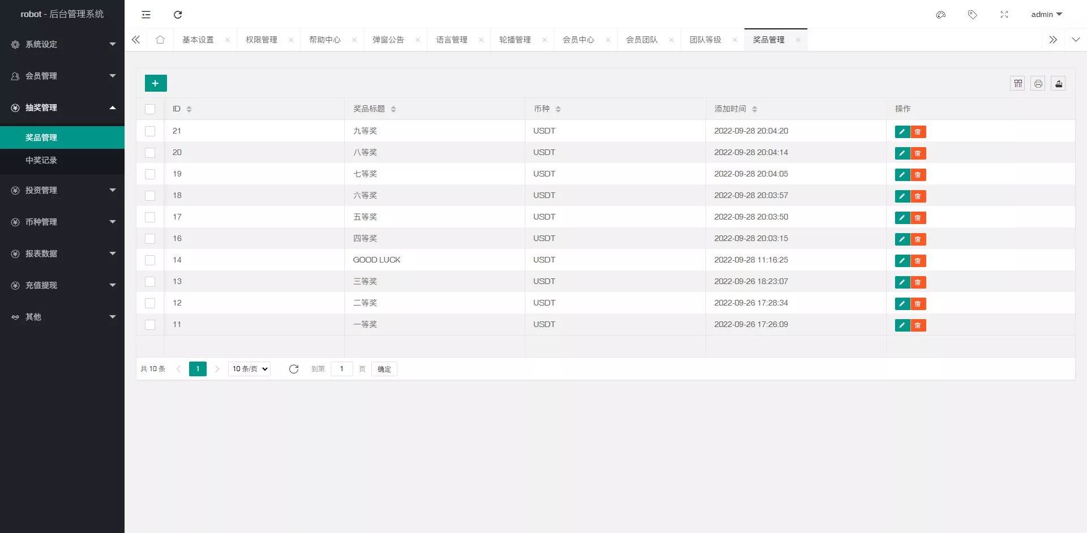The width and height of the screenshot is (1087, 533).
Task: Check the row checkbox for 一等奖
Action: (x=150, y=325)
